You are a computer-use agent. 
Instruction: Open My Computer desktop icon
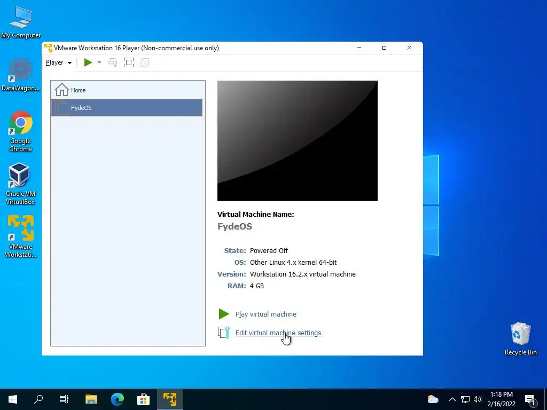click(21, 22)
